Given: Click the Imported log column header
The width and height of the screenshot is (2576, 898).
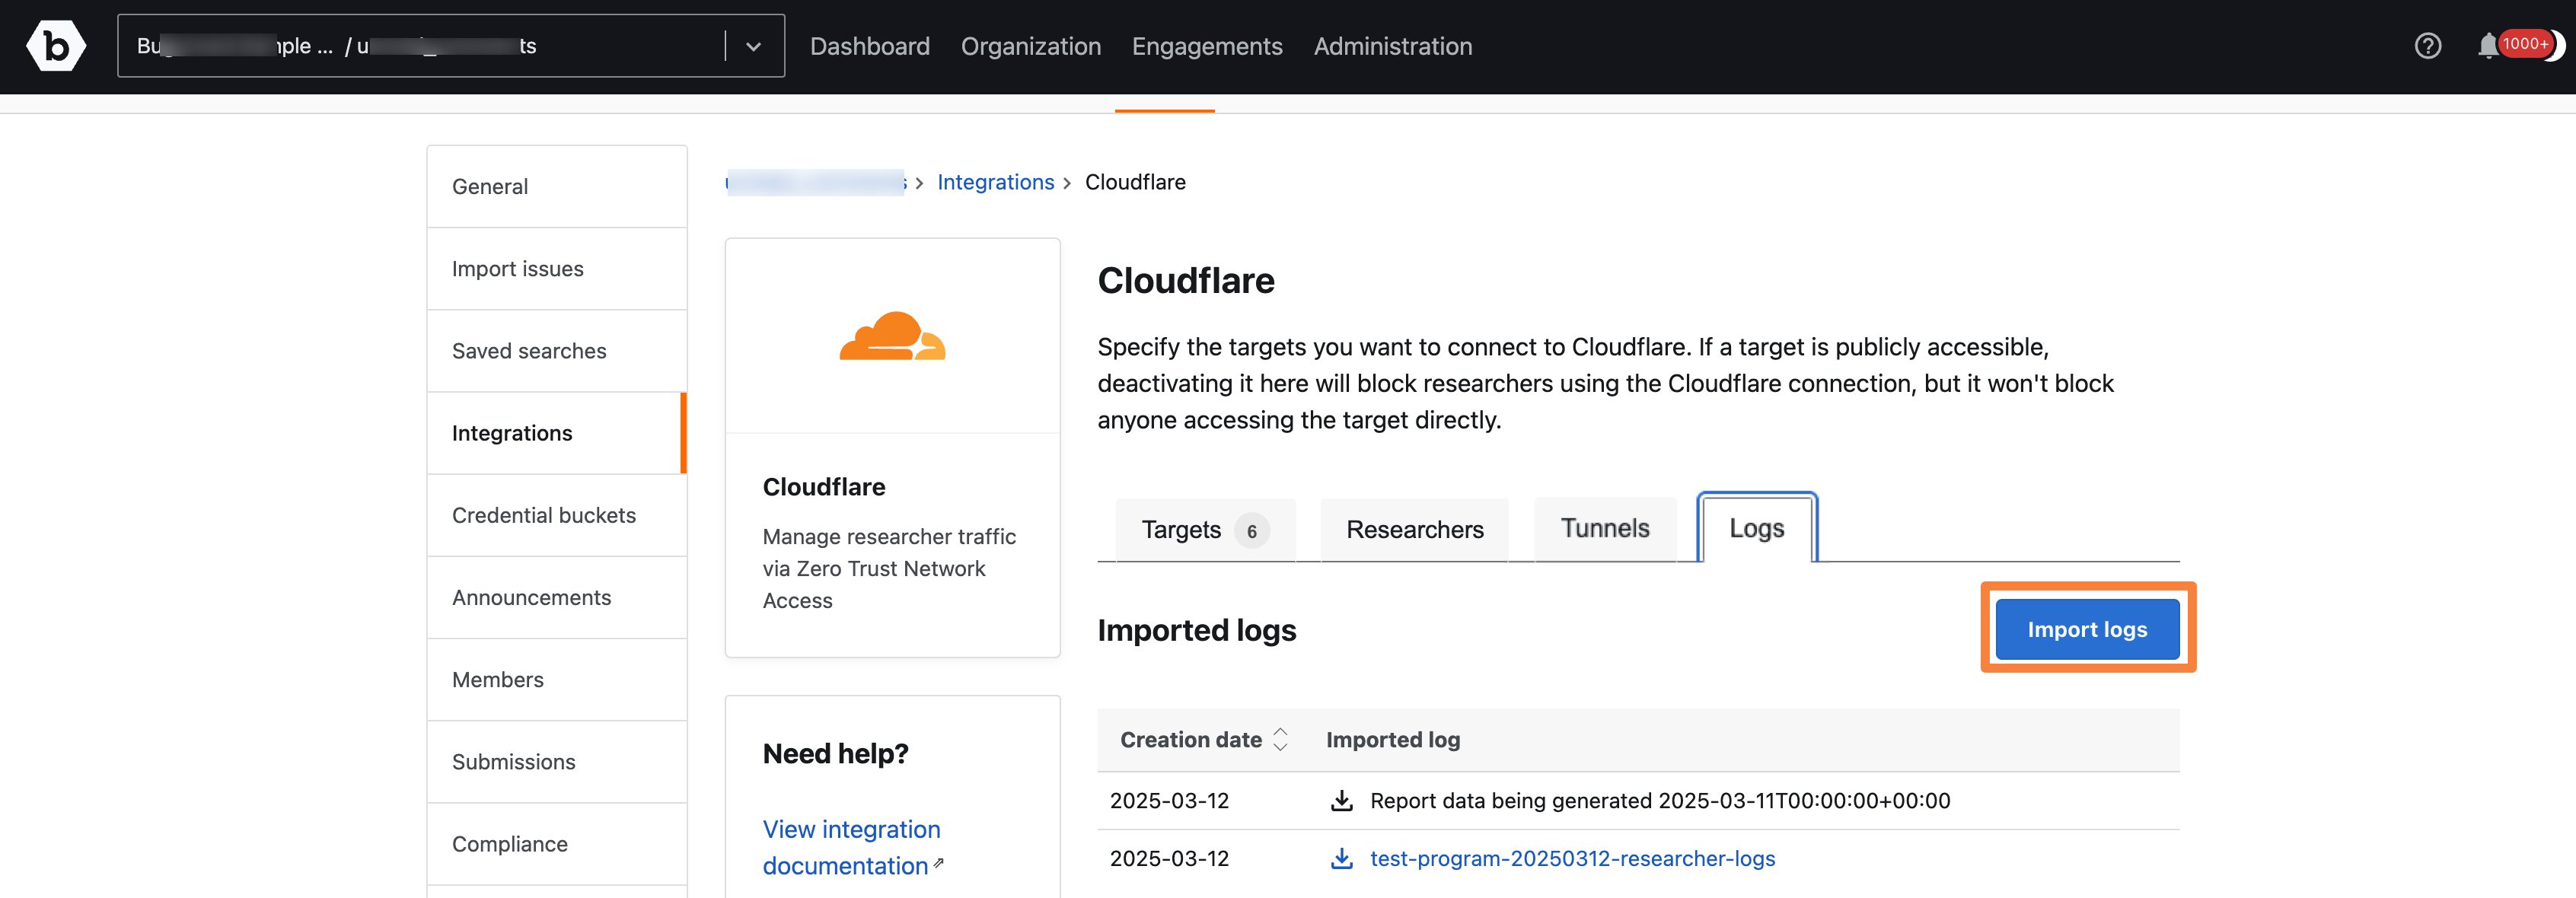Looking at the screenshot, I should click(1392, 740).
